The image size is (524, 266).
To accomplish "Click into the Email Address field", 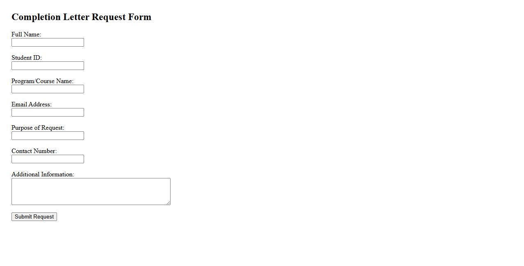I will coord(48,113).
